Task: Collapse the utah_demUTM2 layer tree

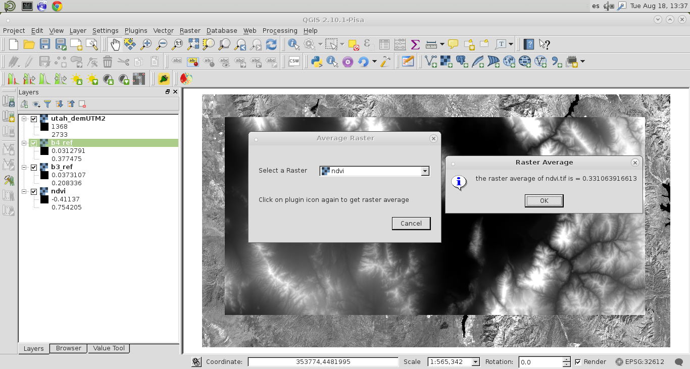Action: pos(24,119)
